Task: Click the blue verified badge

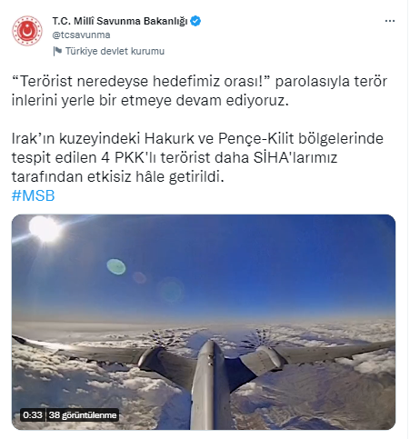Action: pos(195,21)
